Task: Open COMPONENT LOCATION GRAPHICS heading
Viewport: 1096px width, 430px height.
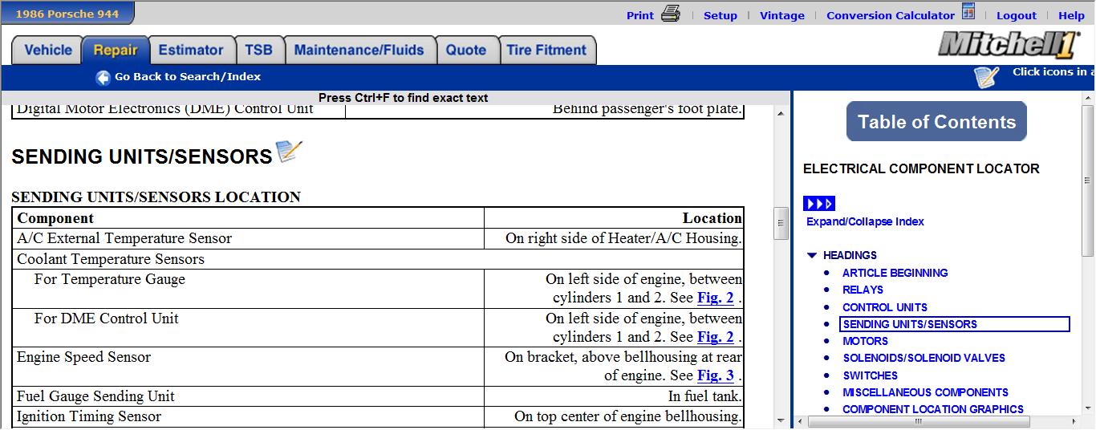Action: 932,409
